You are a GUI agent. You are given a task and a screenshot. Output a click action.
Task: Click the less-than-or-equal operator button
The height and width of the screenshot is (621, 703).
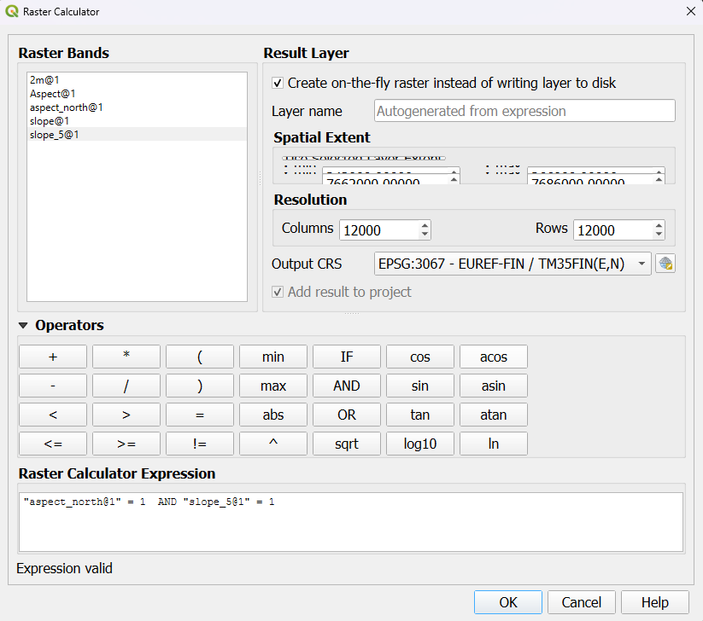pyautogui.click(x=53, y=444)
